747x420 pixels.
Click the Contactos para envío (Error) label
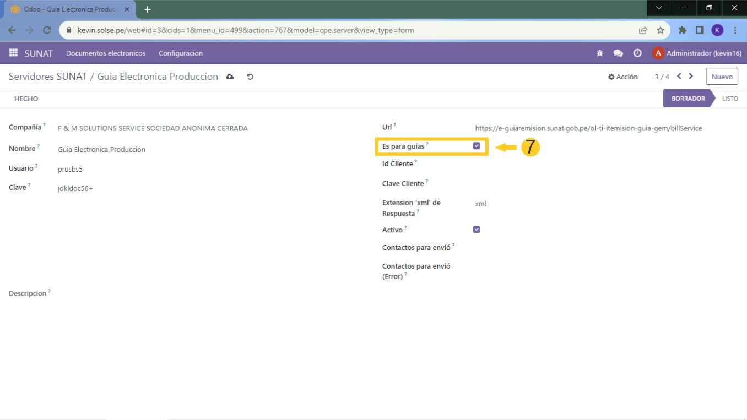tap(416, 271)
